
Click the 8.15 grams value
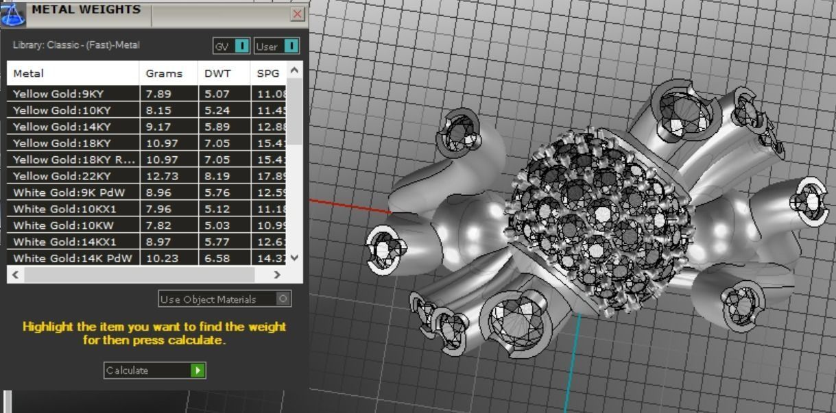(158, 110)
